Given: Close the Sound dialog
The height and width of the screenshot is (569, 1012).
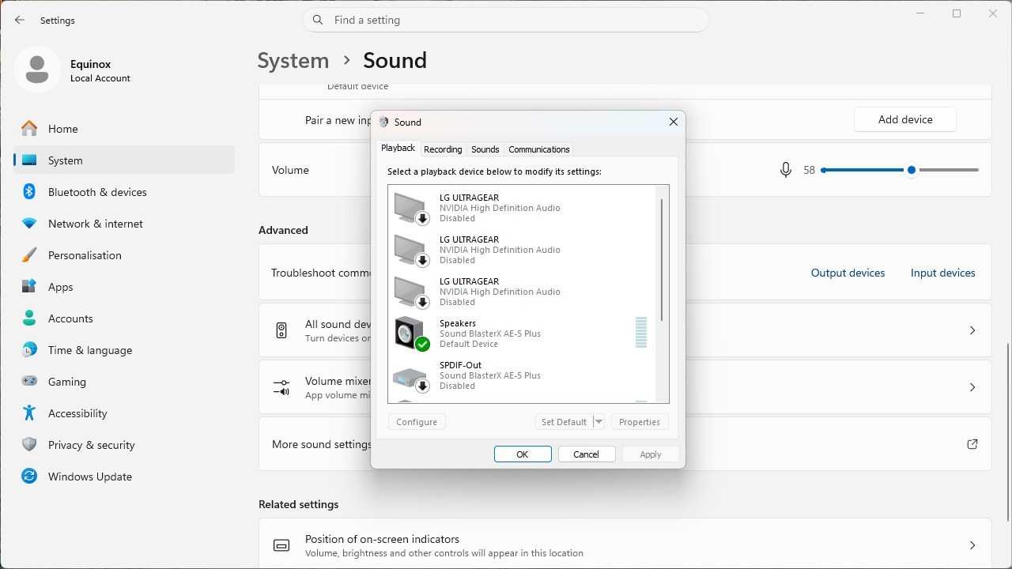Looking at the screenshot, I should [674, 122].
